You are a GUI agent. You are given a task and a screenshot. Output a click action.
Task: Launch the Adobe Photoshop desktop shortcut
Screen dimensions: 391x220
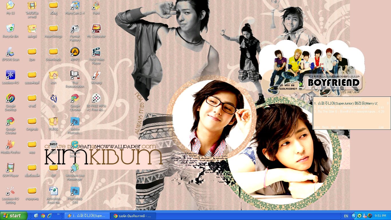pyautogui.click(x=75, y=125)
